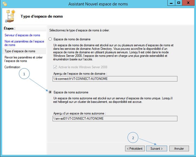Click the Espace de noms autonome label
The width and height of the screenshot is (196, 157).
click(x=71, y=92)
